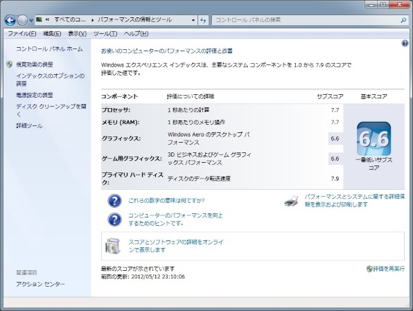Open コンピューターのパフォーマンスを向上 hints link
Image resolution: width=413 pixels, height=311 pixels.
point(175,220)
